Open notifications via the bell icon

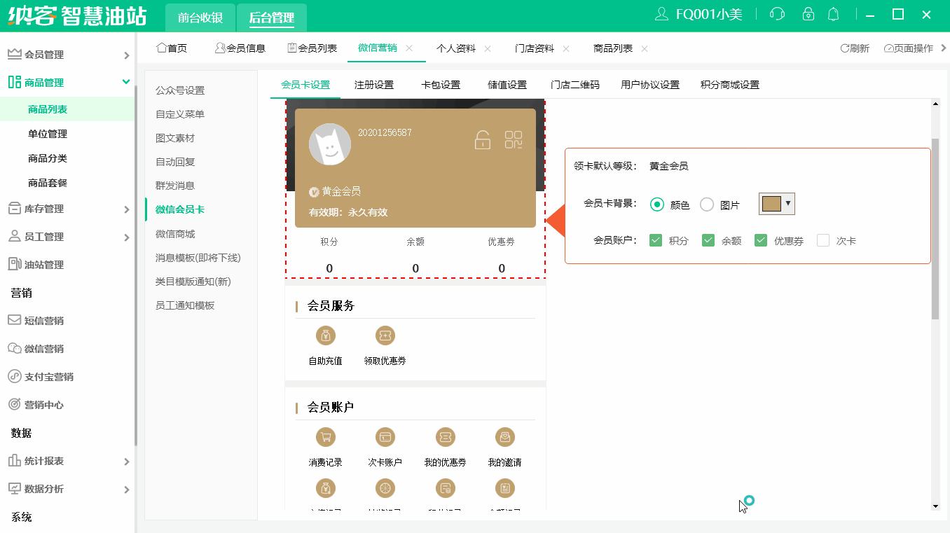click(834, 14)
